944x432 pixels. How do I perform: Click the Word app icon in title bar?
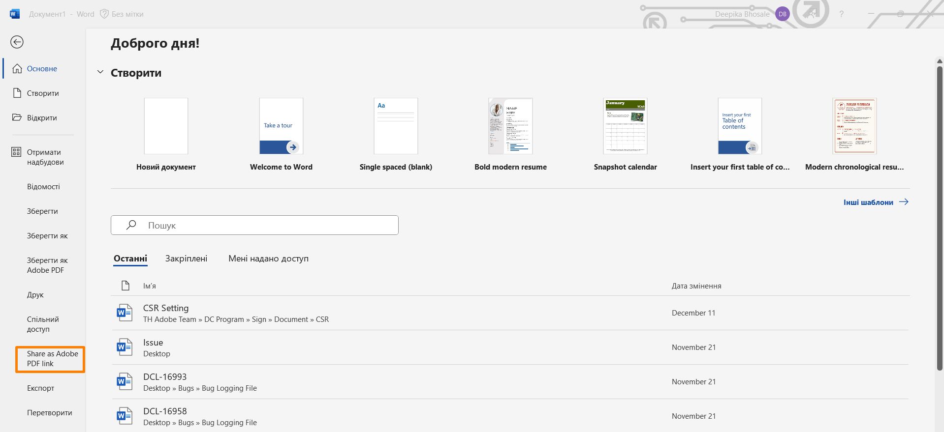click(x=15, y=14)
